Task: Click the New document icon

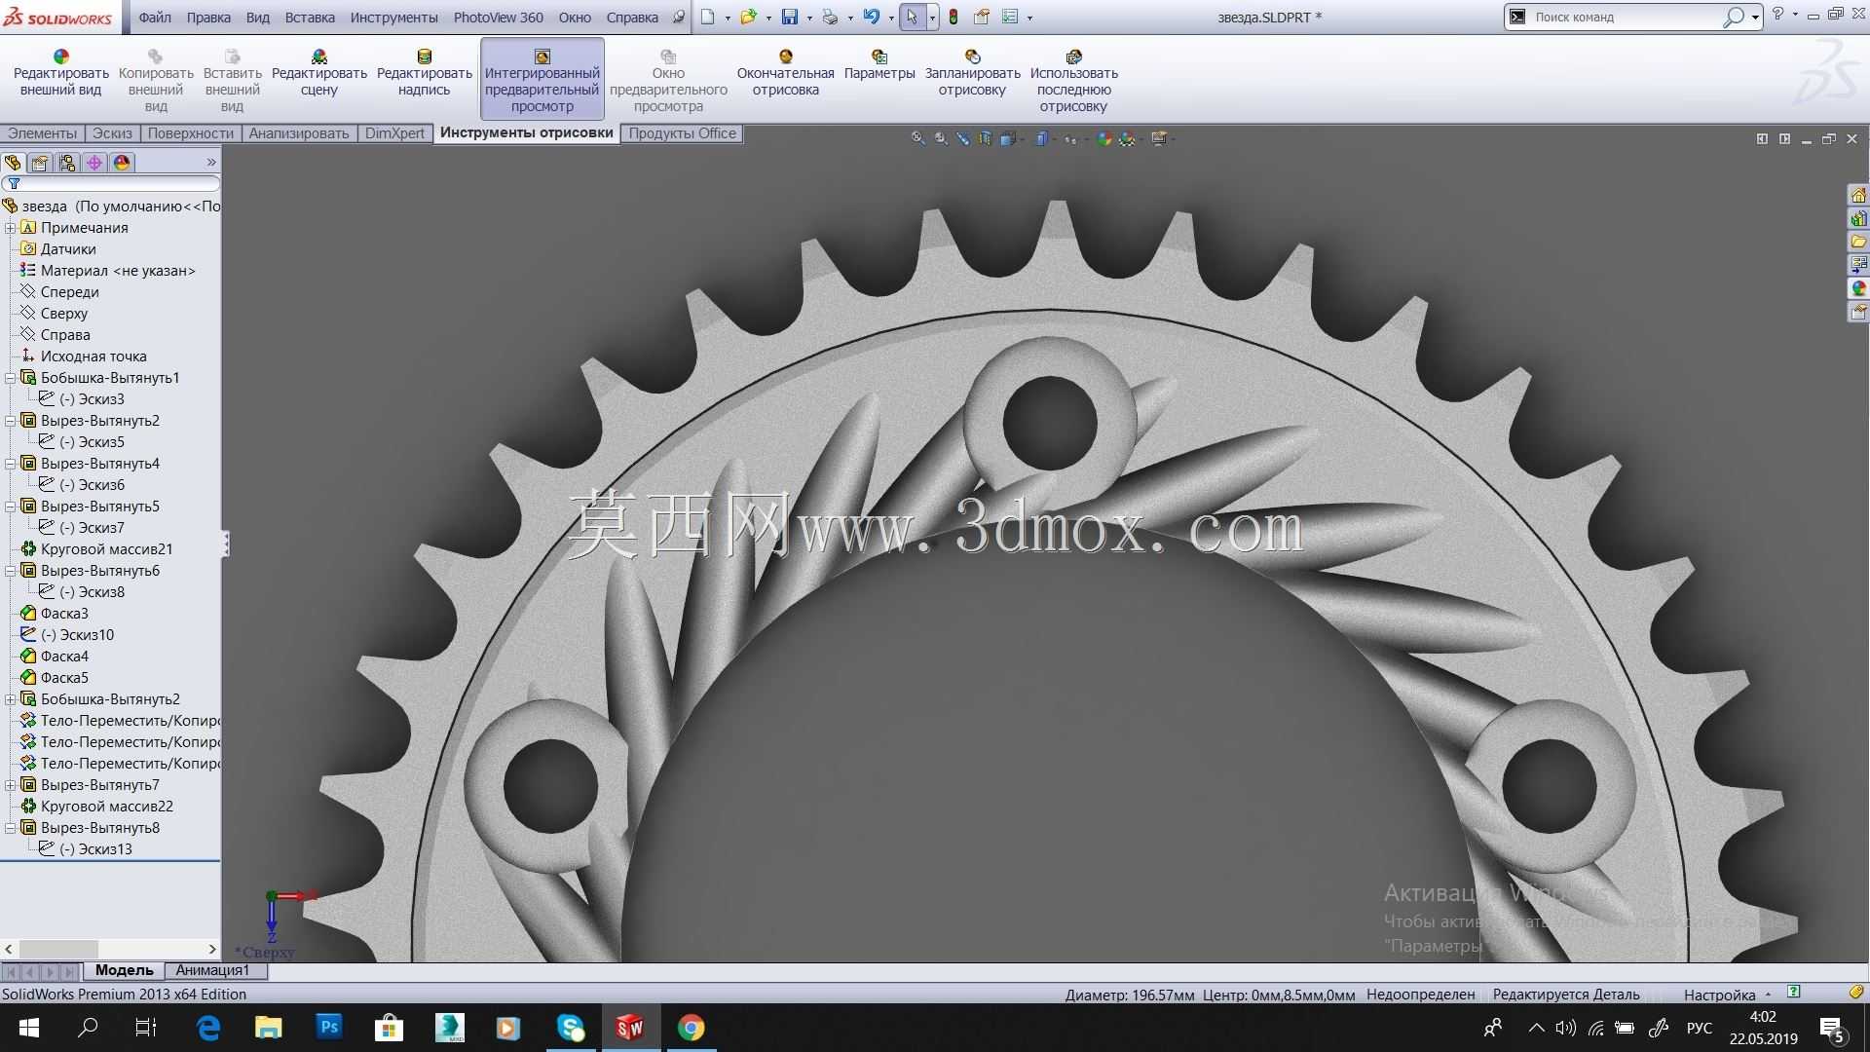Action: point(708,17)
